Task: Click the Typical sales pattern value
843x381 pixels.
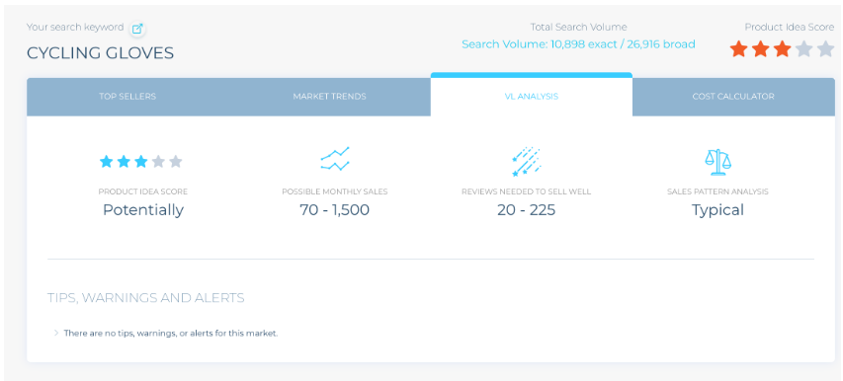Action: 717,210
